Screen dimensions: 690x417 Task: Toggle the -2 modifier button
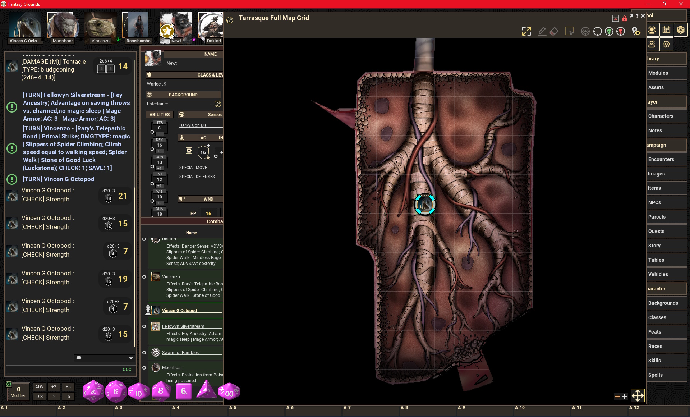tap(54, 397)
